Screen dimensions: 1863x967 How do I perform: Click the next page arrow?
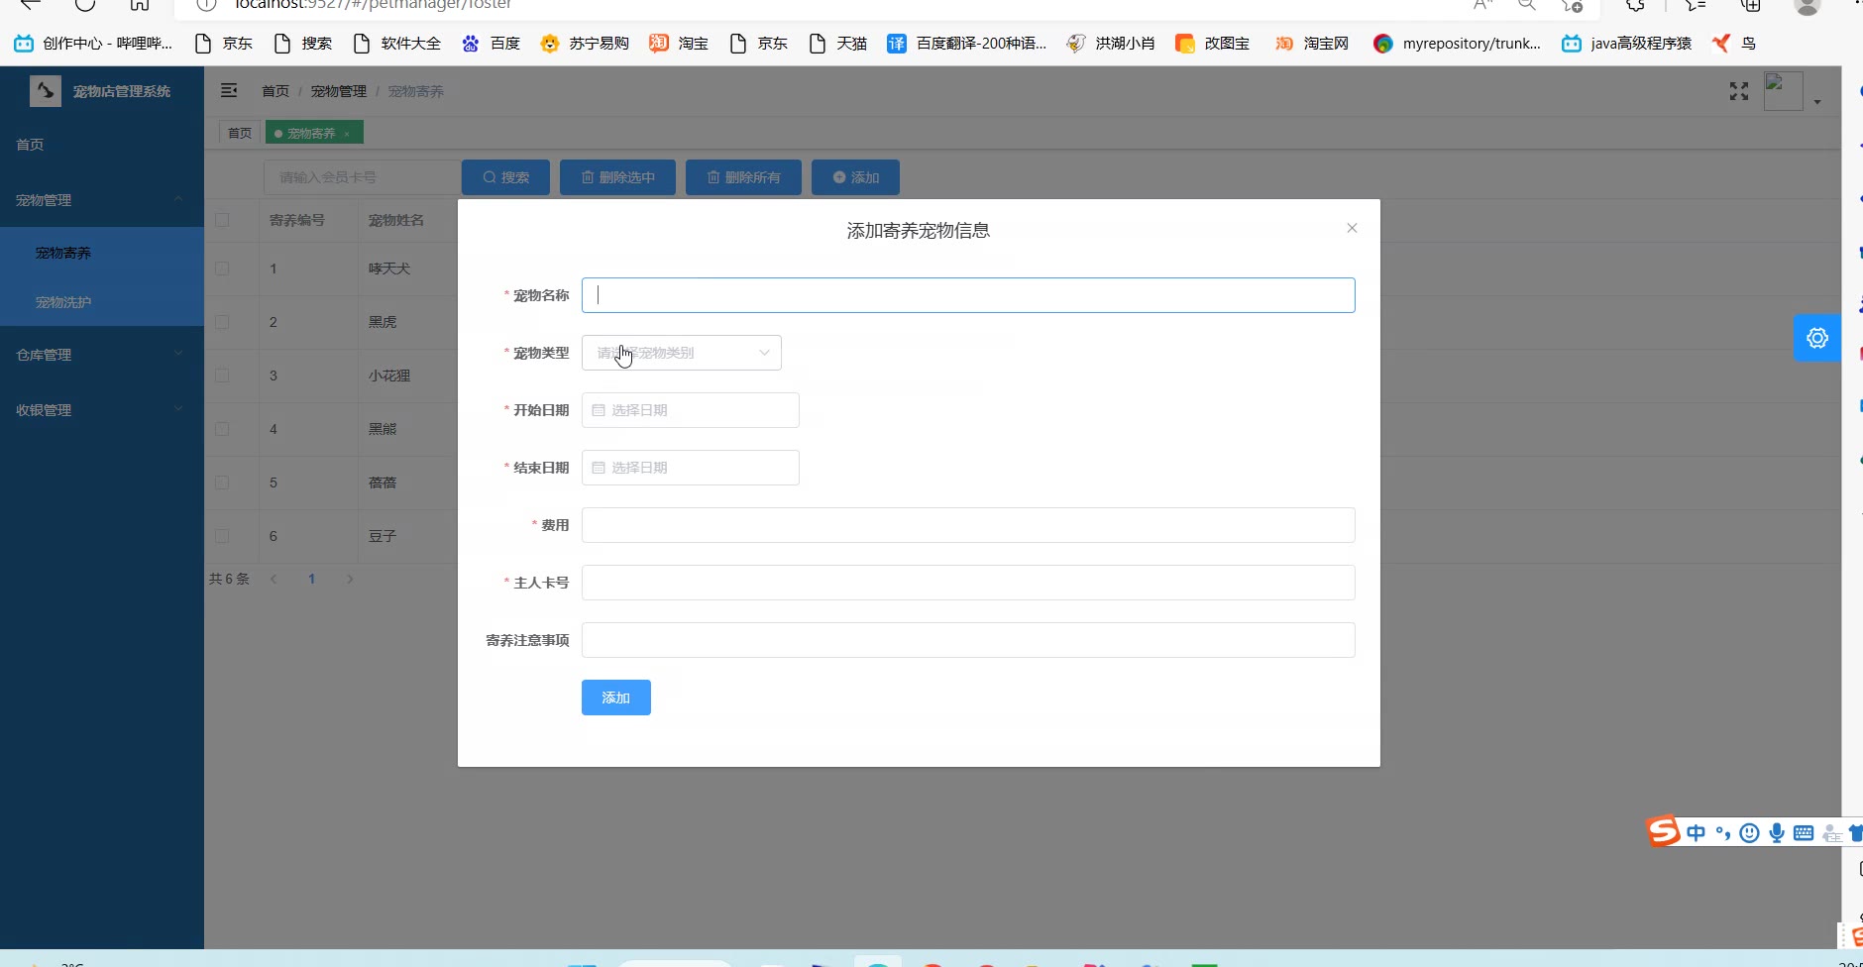[x=350, y=579]
